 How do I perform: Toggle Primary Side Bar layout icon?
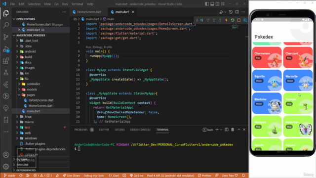coord(207,4)
